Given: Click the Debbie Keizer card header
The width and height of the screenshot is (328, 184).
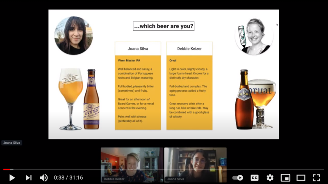Looking at the screenshot, I should point(189,48).
